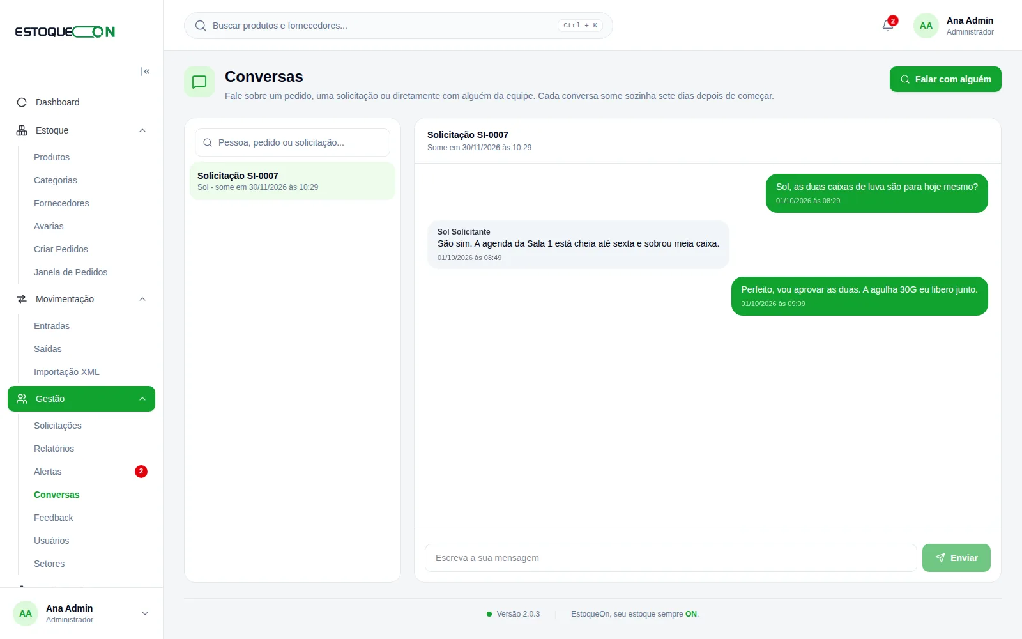Open Setores
Image resolution: width=1022 pixels, height=639 pixels.
coord(49,564)
